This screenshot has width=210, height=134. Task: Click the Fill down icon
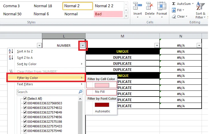click(x=174, y=10)
